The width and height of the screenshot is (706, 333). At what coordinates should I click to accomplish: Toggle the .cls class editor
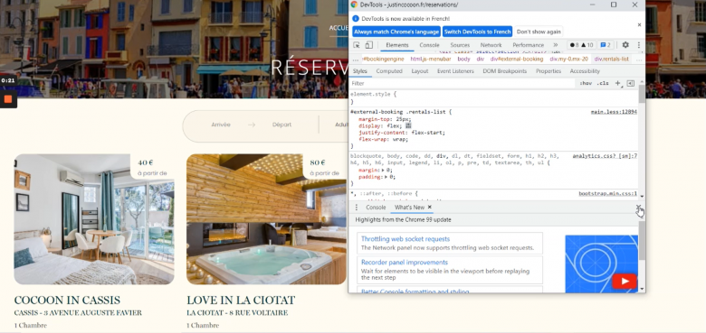click(x=603, y=83)
